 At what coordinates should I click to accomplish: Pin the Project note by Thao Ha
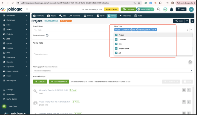184,102
